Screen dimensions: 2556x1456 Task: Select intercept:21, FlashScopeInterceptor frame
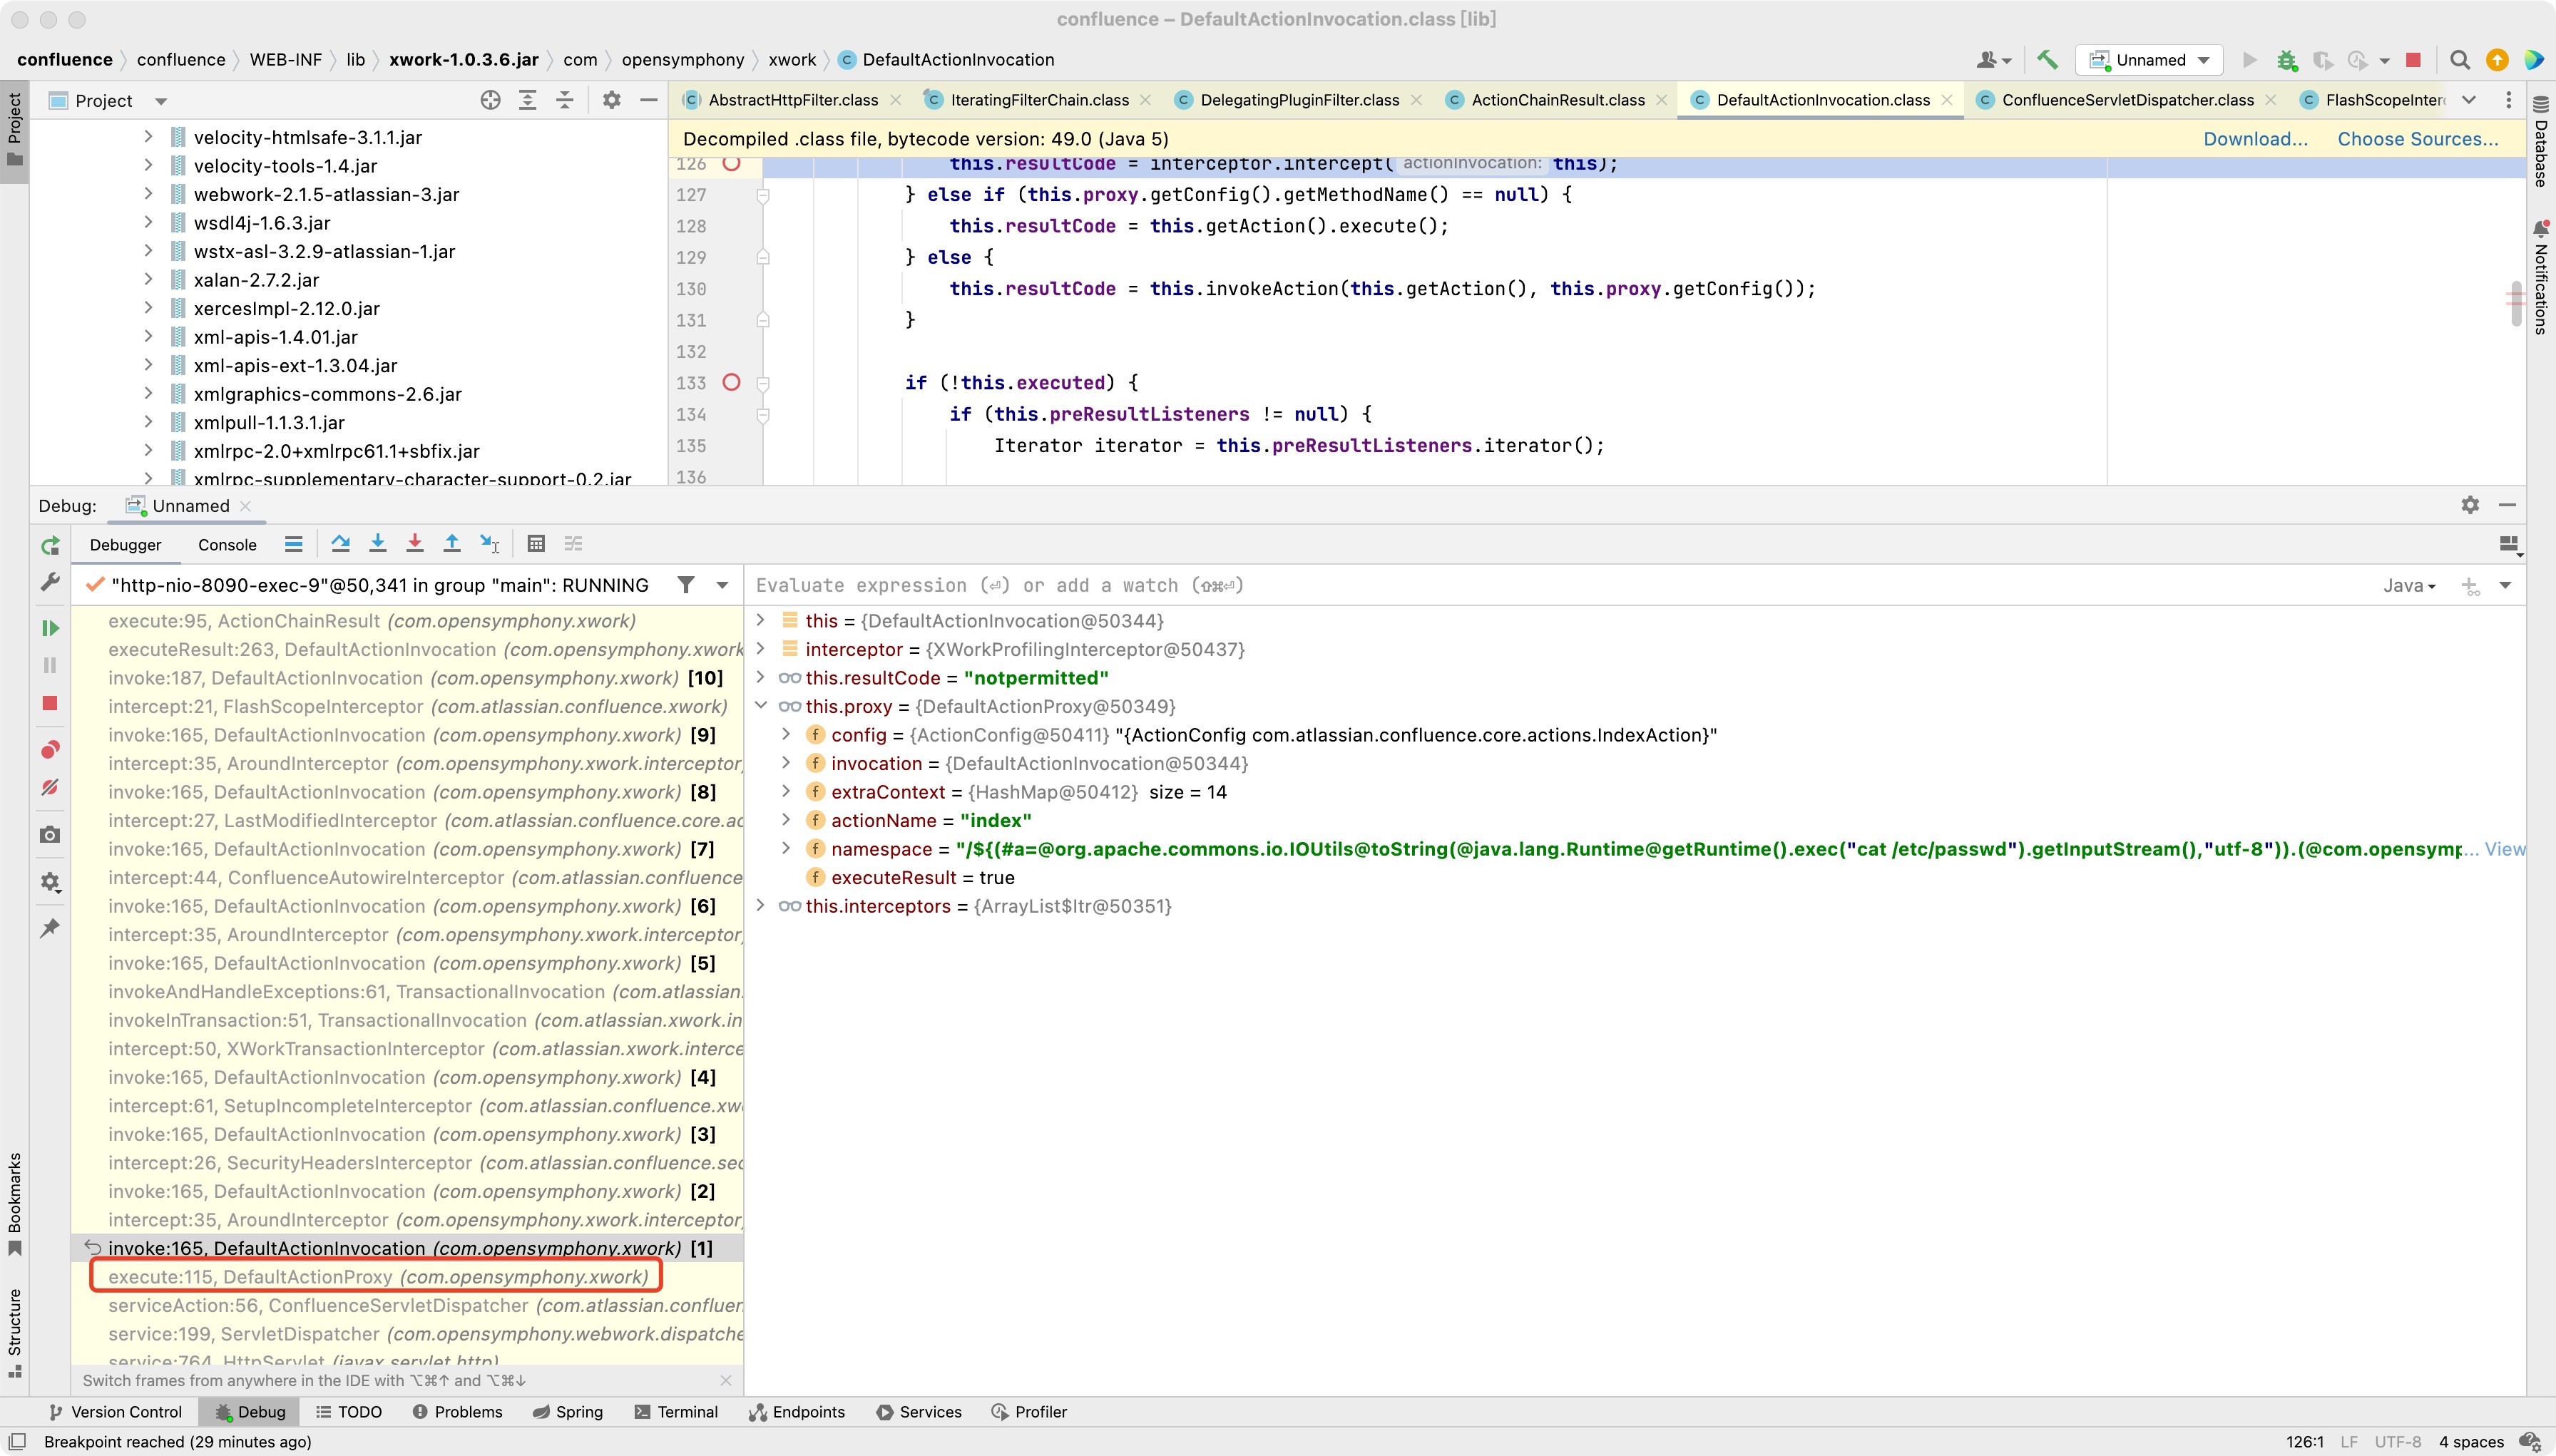417,706
